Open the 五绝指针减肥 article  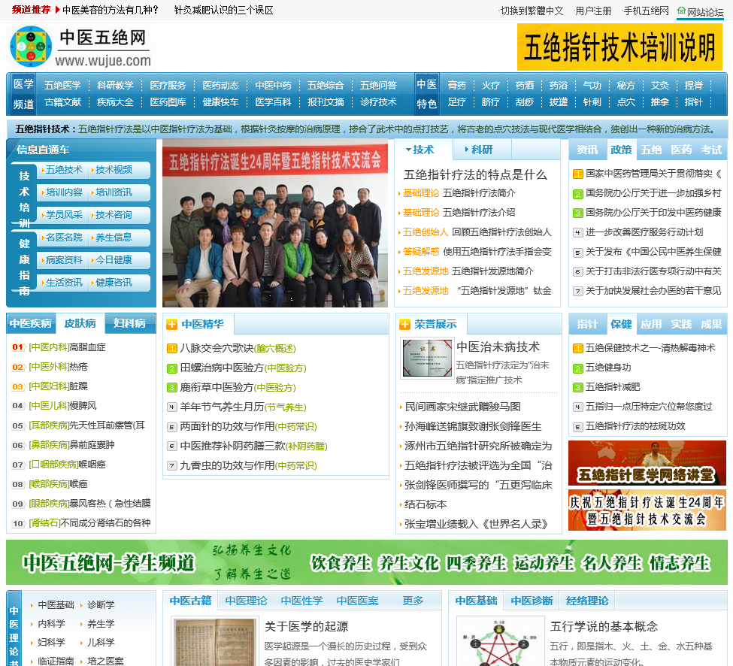[613, 387]
